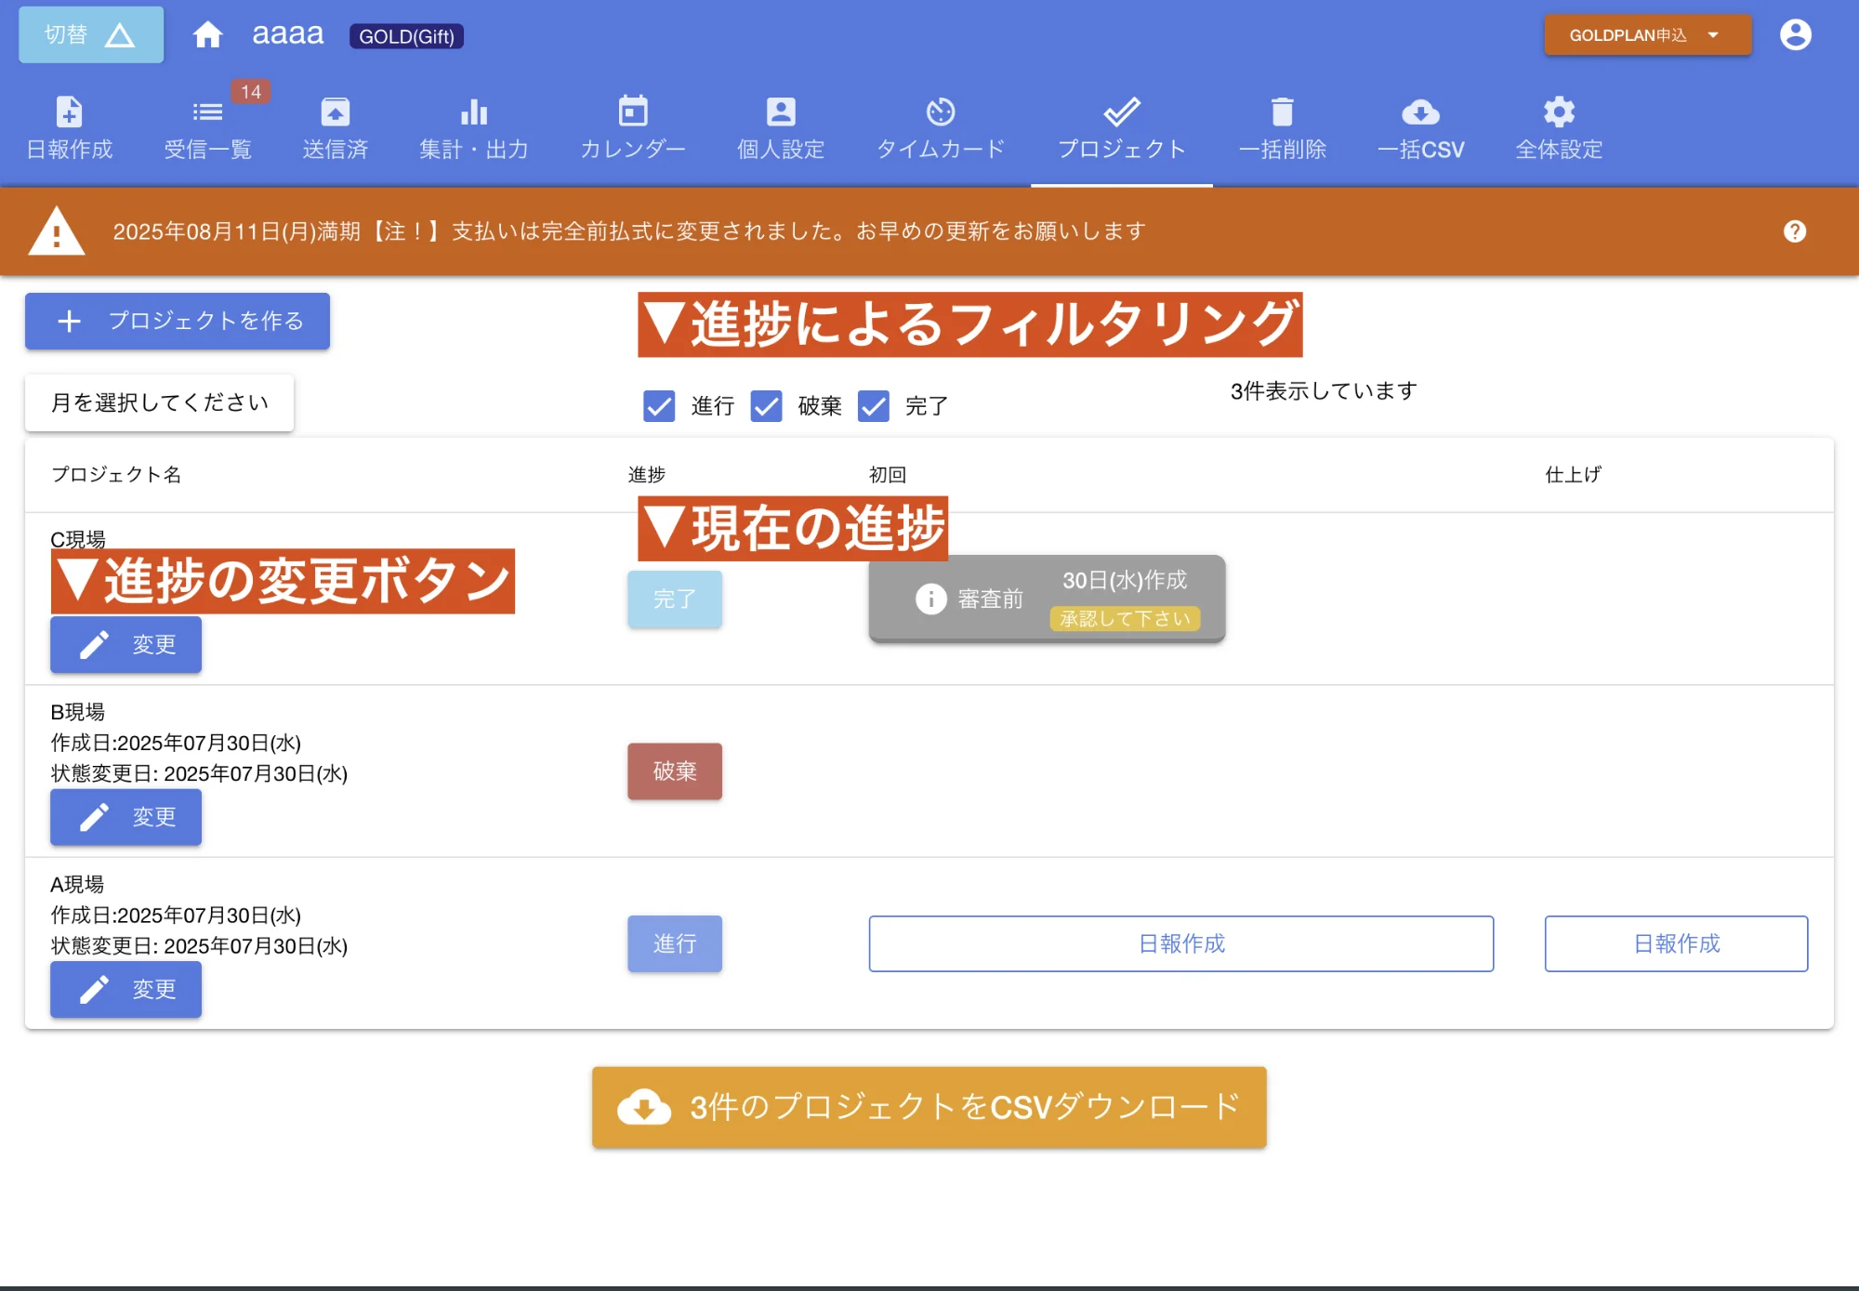Click プロジェクトを作る to create a project
This screenshot has height=1291, width=1859.
[x=177, y=321]
